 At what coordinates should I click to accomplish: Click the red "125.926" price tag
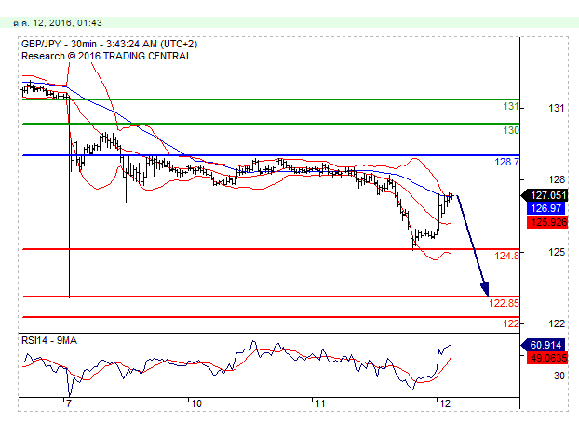click(x=547, y=222)
